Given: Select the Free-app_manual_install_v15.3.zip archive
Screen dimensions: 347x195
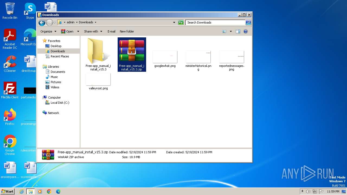Looking at the screenshot, I should pos(132,54).
